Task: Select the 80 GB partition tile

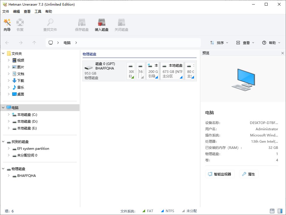Action: (190, 71)
